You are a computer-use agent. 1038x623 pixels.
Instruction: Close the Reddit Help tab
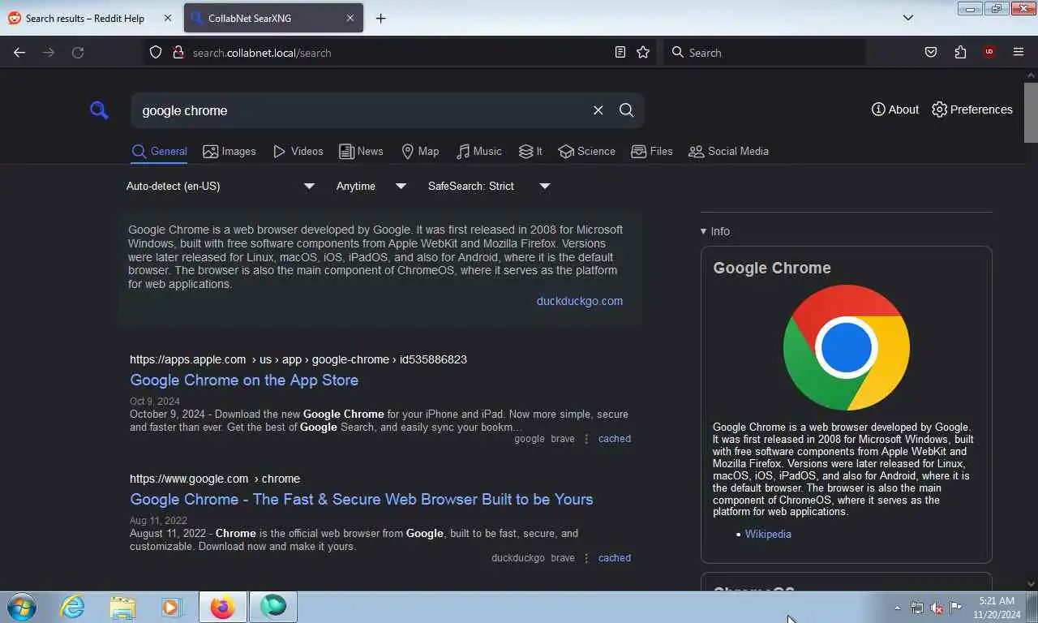[167, 18]
